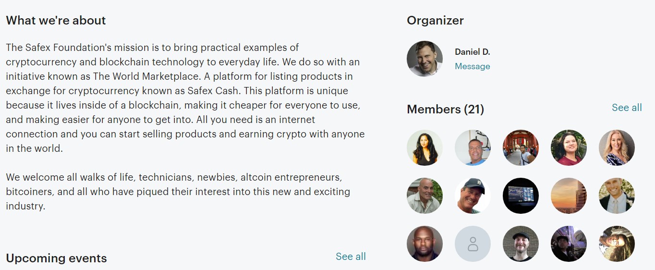Open the default placeholder avatar member

pyautogui.click(x=473, y=244)
